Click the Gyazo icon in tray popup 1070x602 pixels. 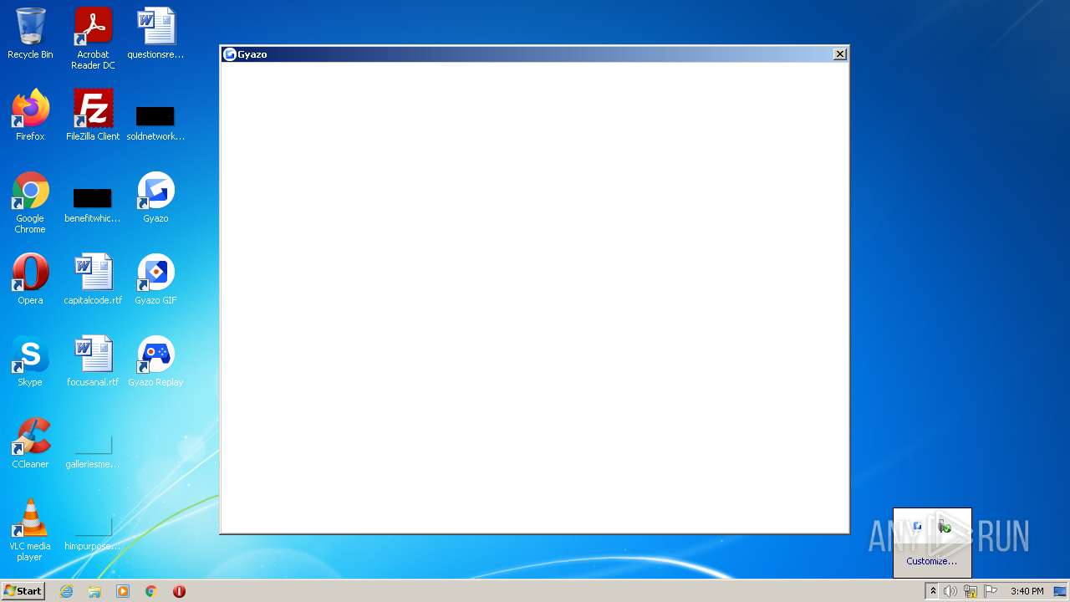tap(917, 527)
